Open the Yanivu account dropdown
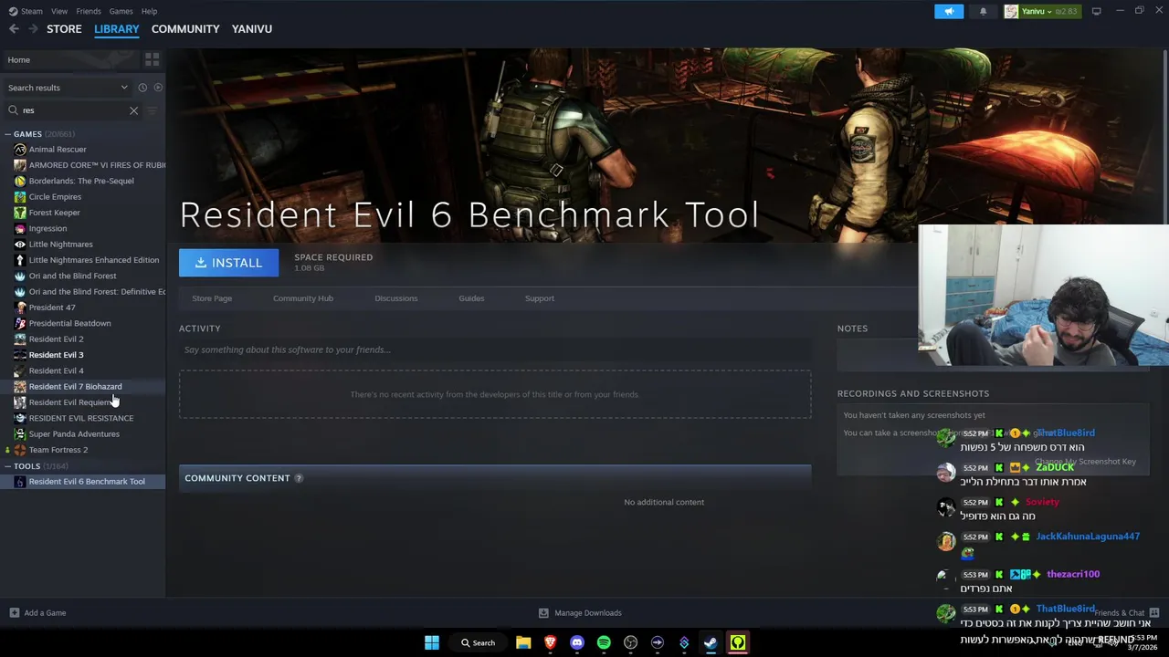Viewport: 1169px width, 657px height. click(x=1041, y=11)
